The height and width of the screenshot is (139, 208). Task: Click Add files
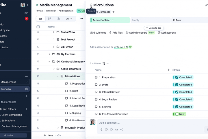(x=116, y=33)
